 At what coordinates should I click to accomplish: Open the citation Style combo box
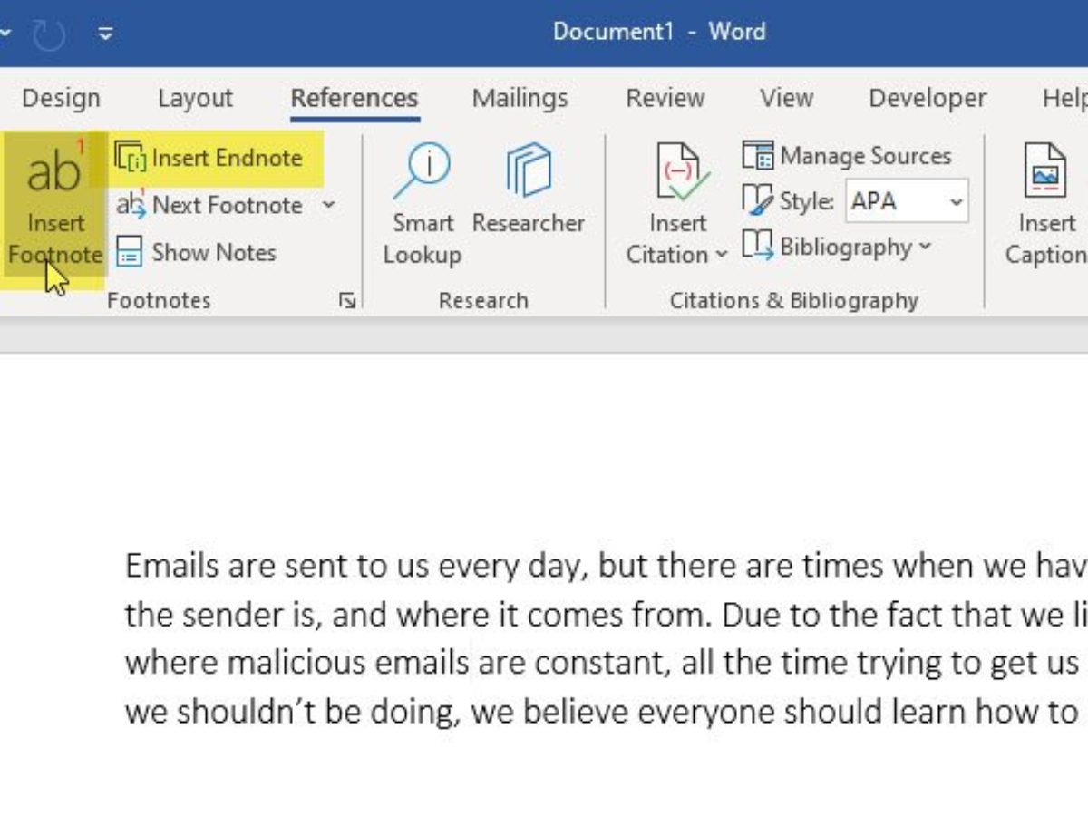[907, 201]
